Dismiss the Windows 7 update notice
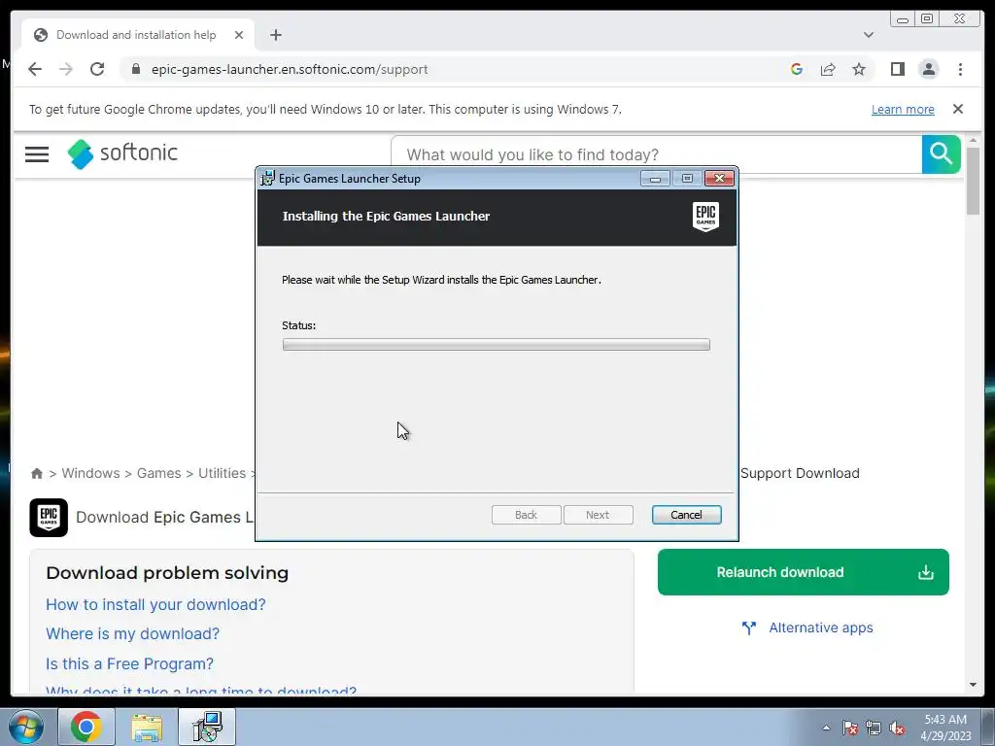This screenshot has width=995, height=746. pyautogui.click(x=958, y=109)
